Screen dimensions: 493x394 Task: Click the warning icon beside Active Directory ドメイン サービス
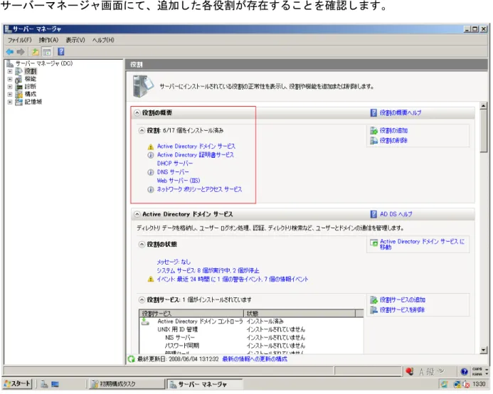151,147
